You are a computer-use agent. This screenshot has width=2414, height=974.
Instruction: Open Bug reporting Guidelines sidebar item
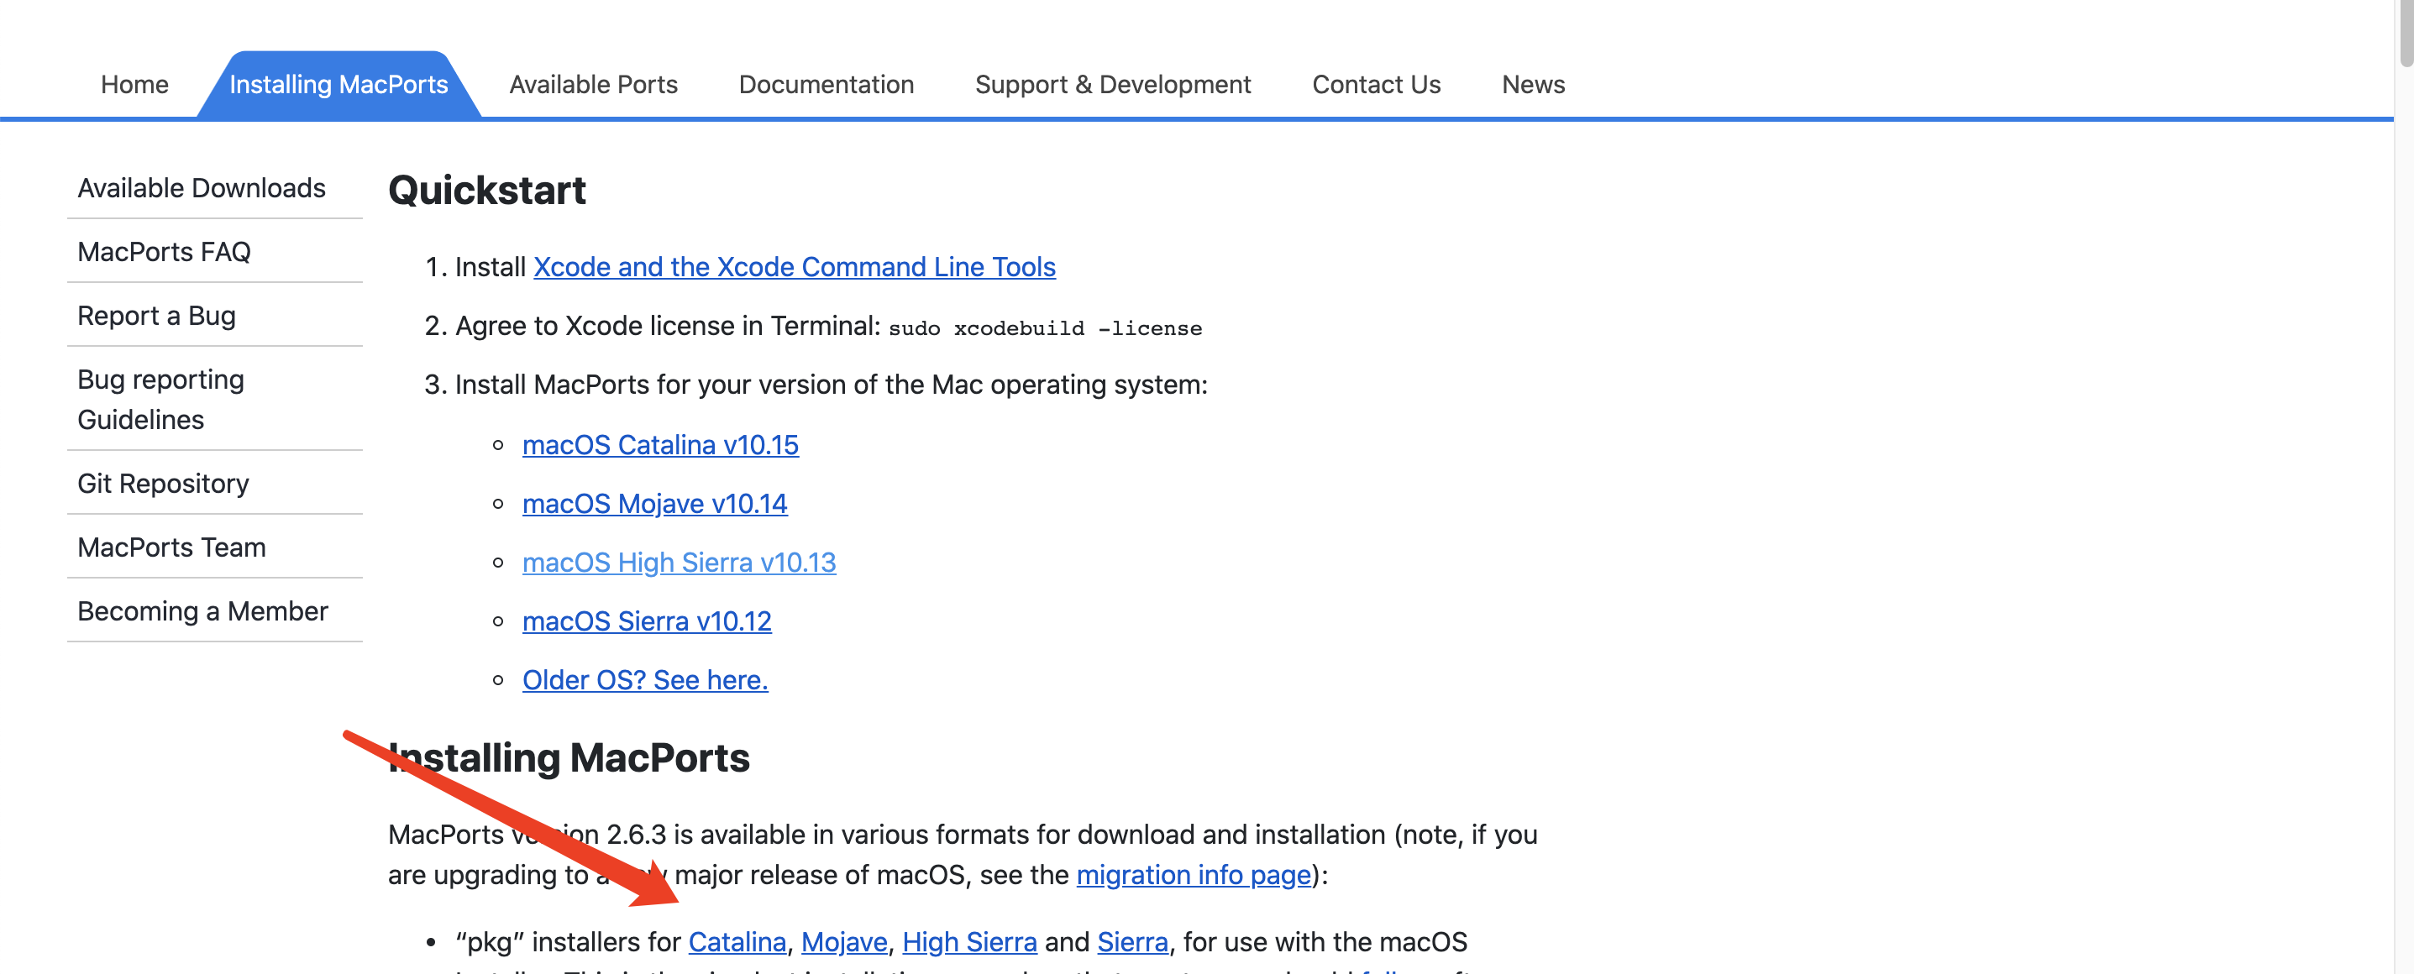point(160,399)
